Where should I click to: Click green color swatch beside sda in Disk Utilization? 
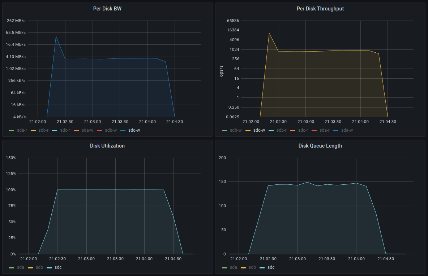tap(11, 267)
